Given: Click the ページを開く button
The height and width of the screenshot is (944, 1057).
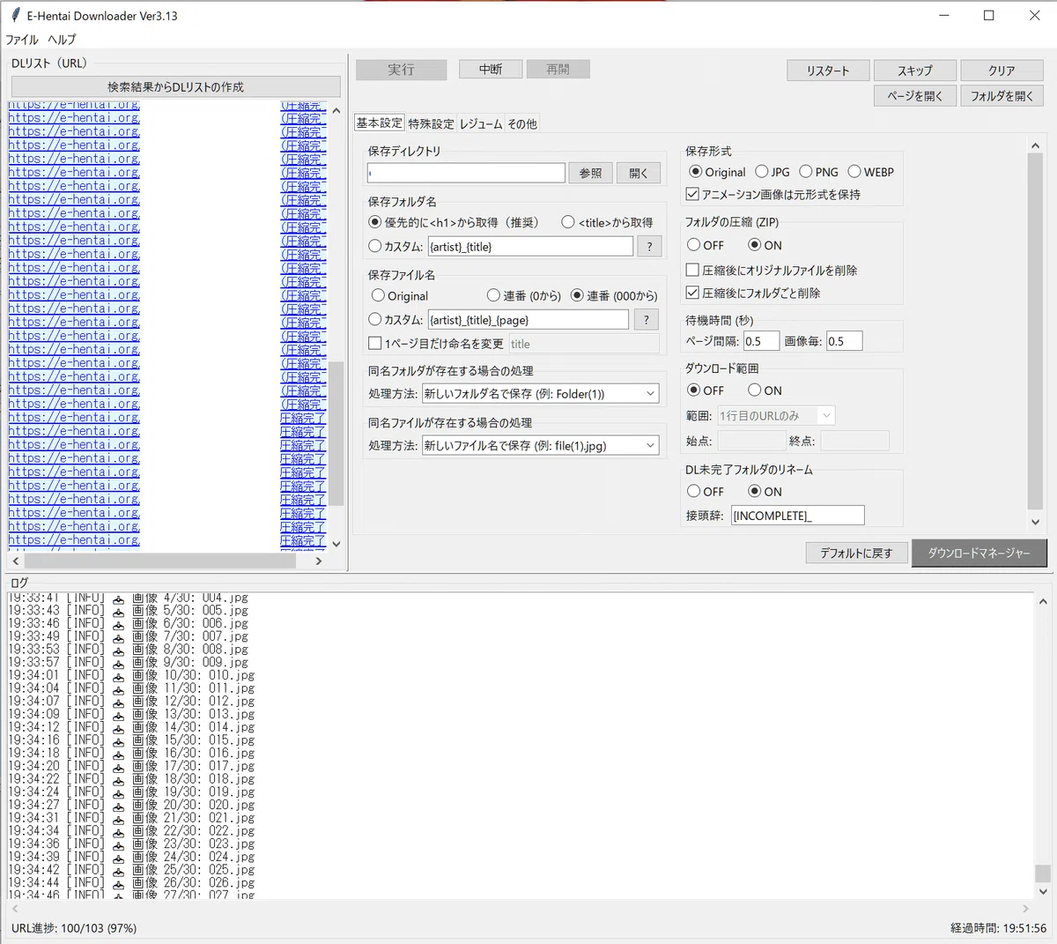Looking at the screenshot, I should point(914,95).
